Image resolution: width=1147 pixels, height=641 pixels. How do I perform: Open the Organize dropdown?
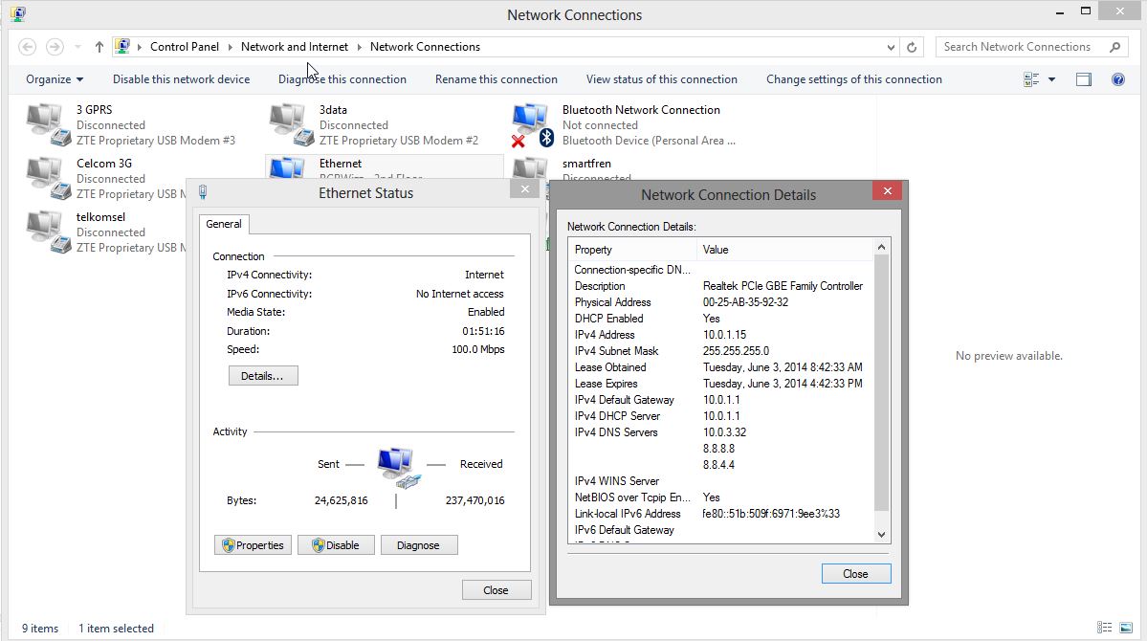pyautogui.click(x=53, y=79)
